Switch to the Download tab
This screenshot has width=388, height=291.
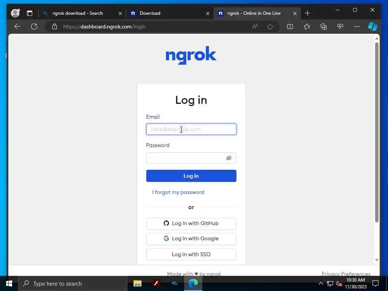click(150, 13)
